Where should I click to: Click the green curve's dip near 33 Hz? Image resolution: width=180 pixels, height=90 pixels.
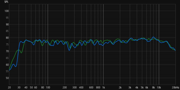tap(21, 53)
